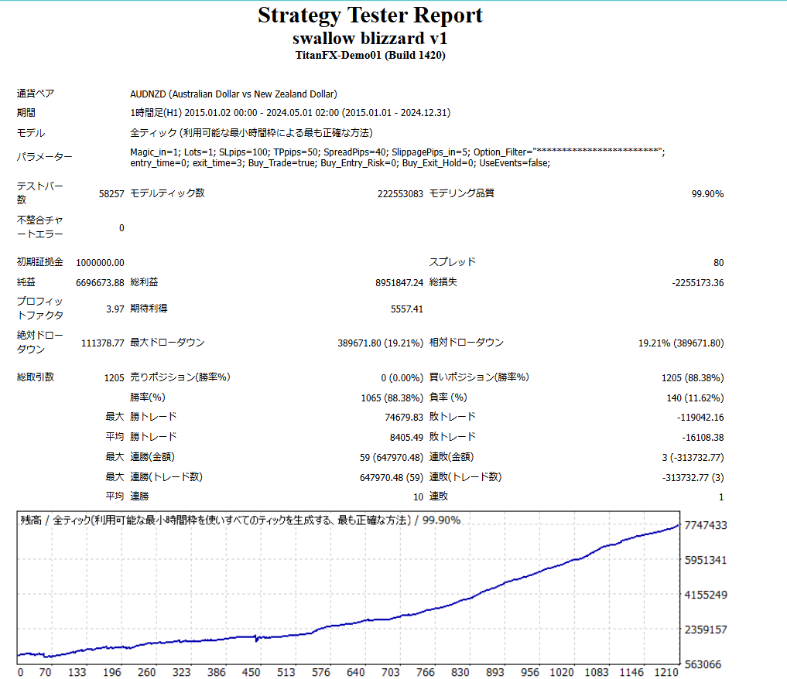The height and width of the screenshot is (679, 787).
Task: Click y-axis label 4155249
Action: (x=706, y=595)
